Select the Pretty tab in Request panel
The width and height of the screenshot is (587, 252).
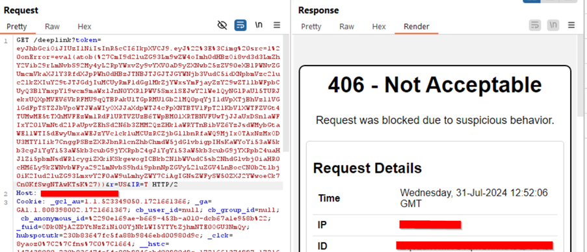[x=17, y=27]
